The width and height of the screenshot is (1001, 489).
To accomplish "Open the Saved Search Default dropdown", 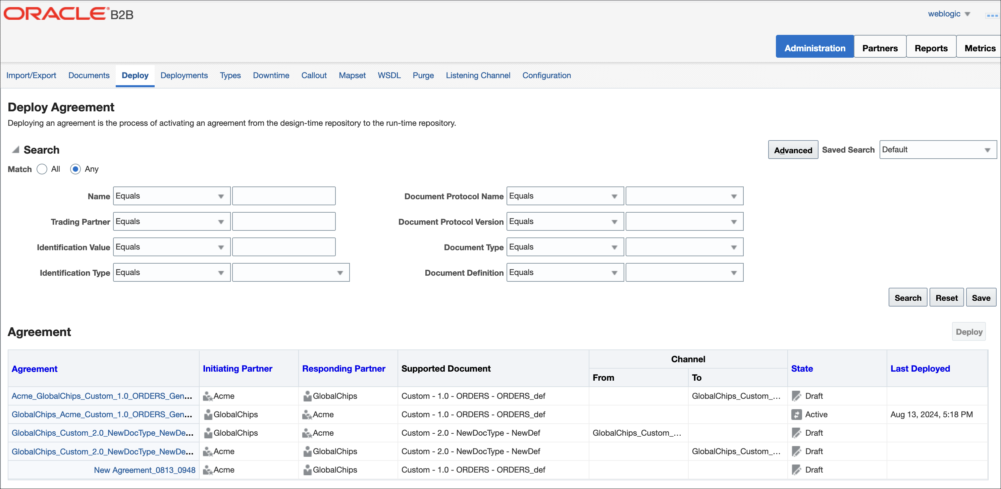I will 938,150.
